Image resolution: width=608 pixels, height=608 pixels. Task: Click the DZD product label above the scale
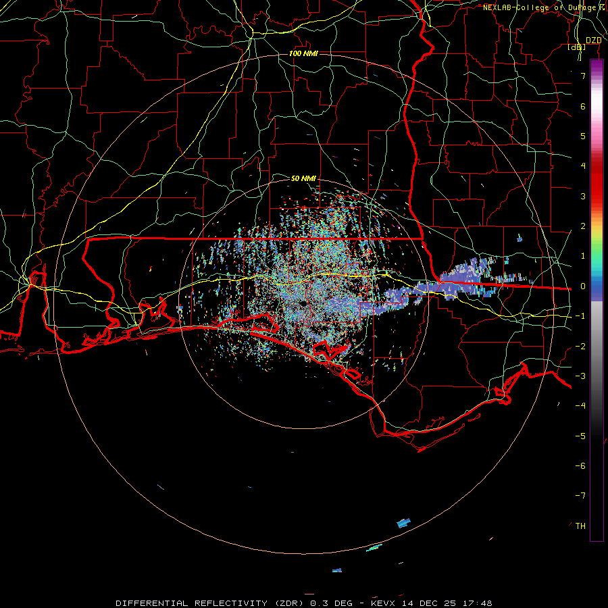(593, 41)
